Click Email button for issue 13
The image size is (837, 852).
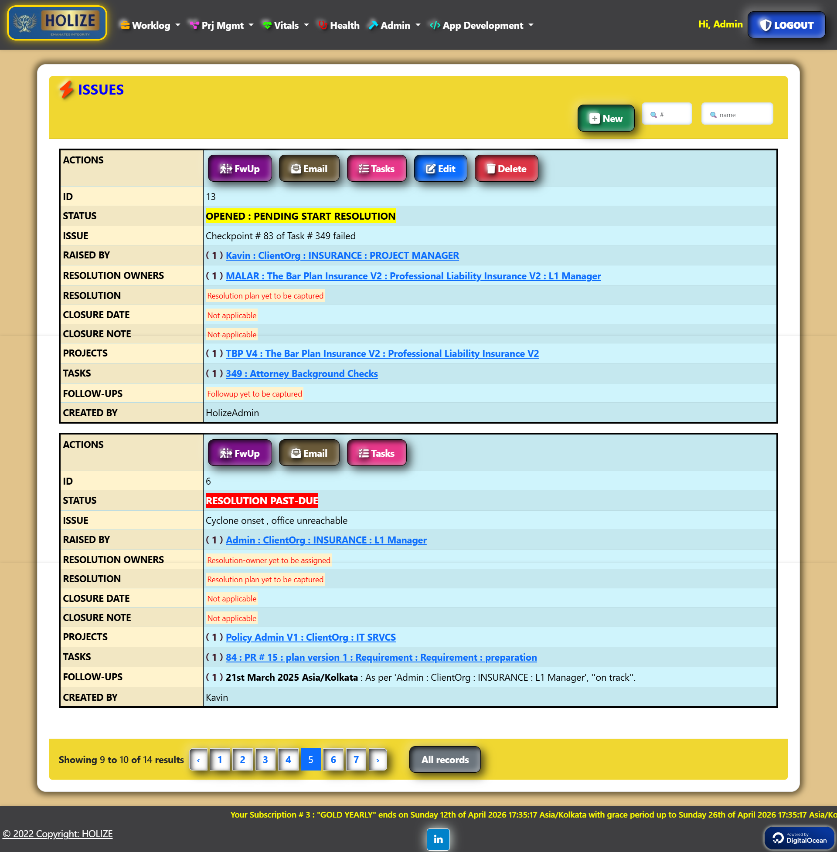(x=309, y=169)
